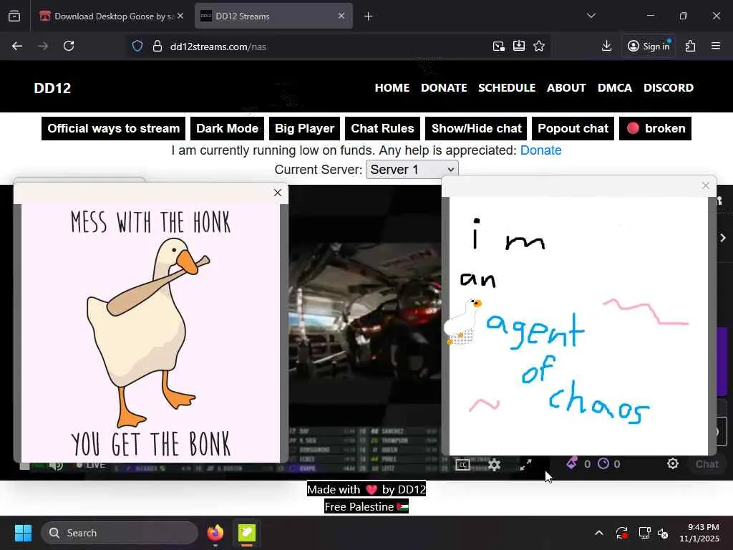The width and height of the screenshot is (733, 550).
Task: Bookmark this page with the star icon
Action: pos(539,46)
